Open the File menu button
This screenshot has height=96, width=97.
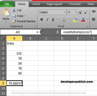pyautogui.click(x=7, y=4)
